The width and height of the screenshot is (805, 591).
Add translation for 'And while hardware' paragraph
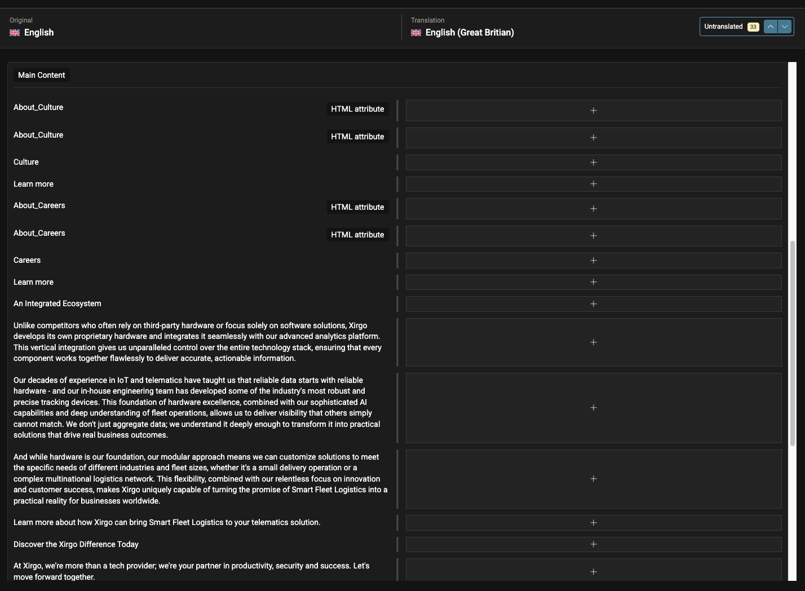tap(594, 479)
